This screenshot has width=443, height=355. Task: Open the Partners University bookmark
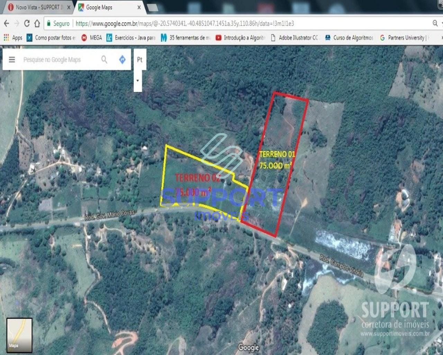pyautogui.click(x=405, y=37)
